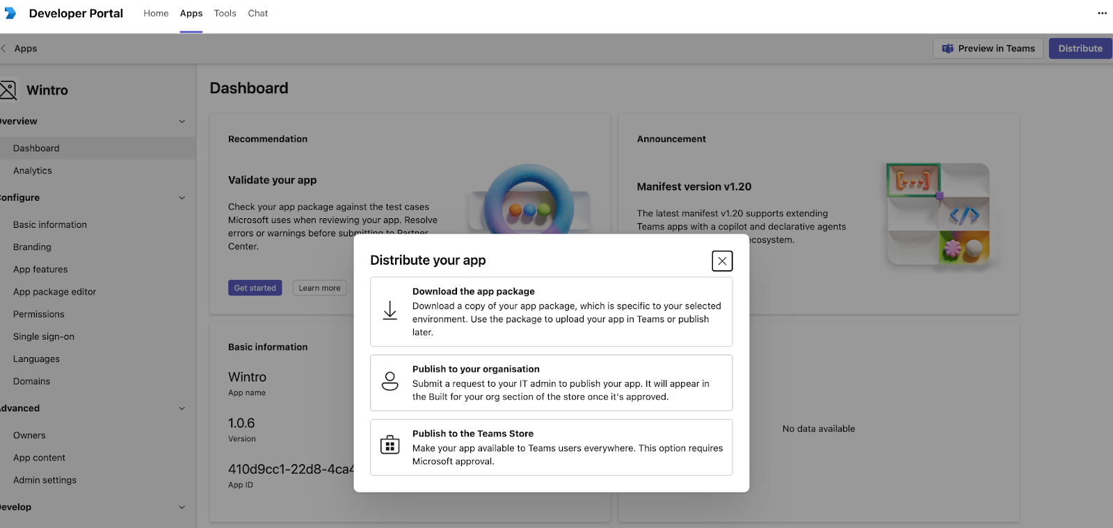Click the Dashboard page heading
The width and height of the screenshot is (1113, 528).
[249, 88]
